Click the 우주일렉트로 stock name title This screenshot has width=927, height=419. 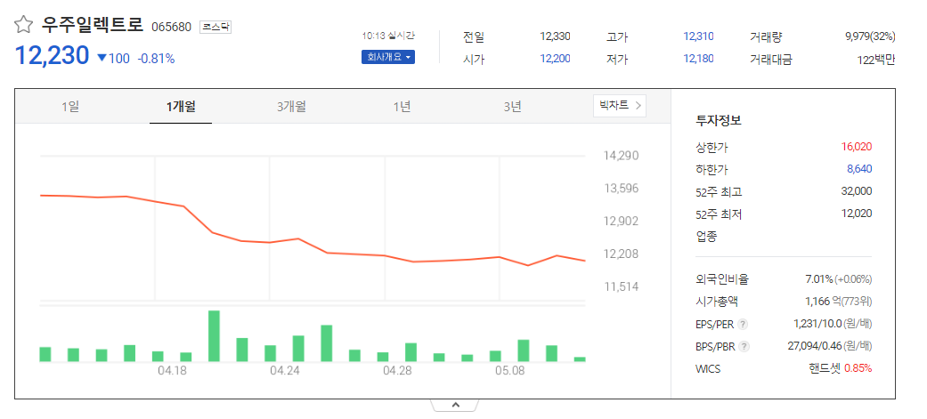[93, 25]
